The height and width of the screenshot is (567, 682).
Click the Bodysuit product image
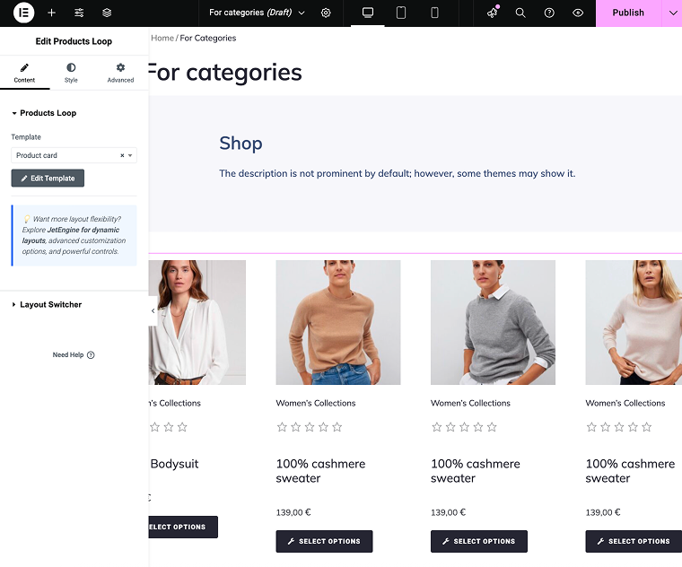pyautogui.click(x=197, y=322)
